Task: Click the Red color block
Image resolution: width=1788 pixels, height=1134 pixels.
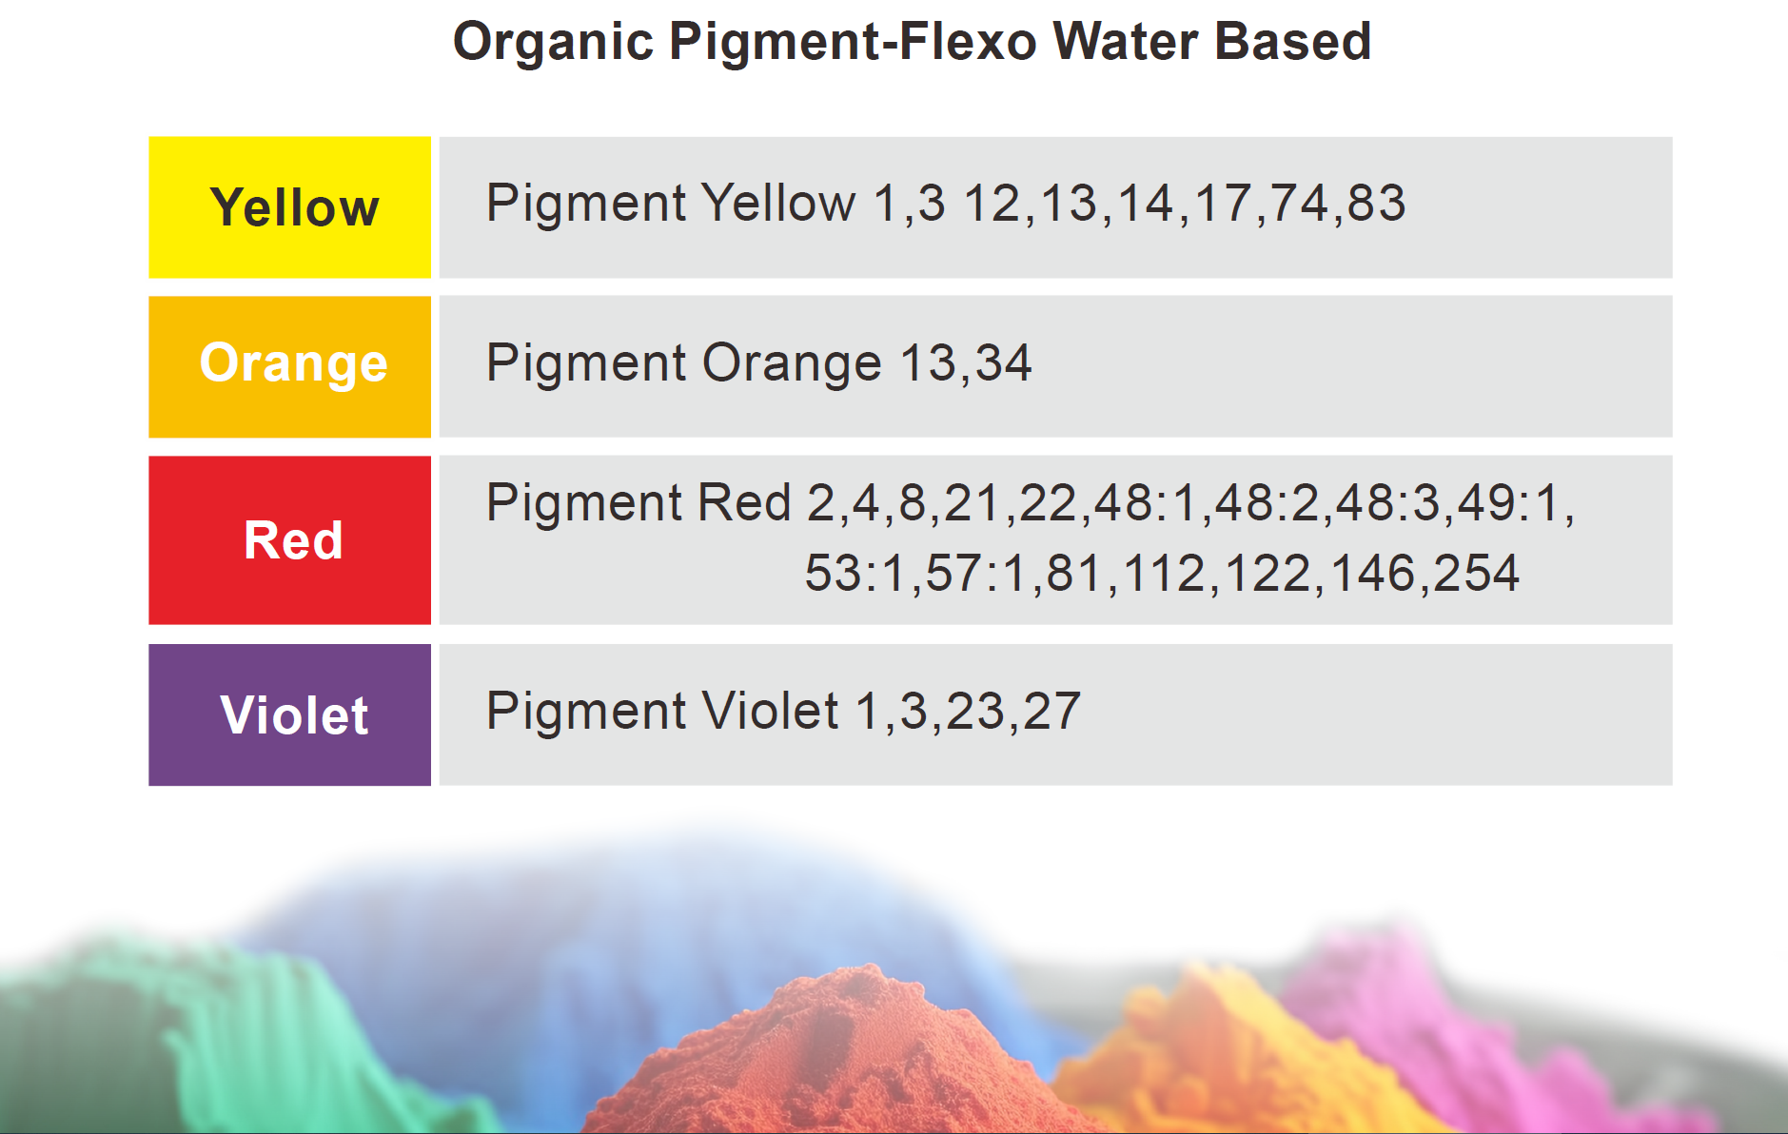Action: pos(289,540)
